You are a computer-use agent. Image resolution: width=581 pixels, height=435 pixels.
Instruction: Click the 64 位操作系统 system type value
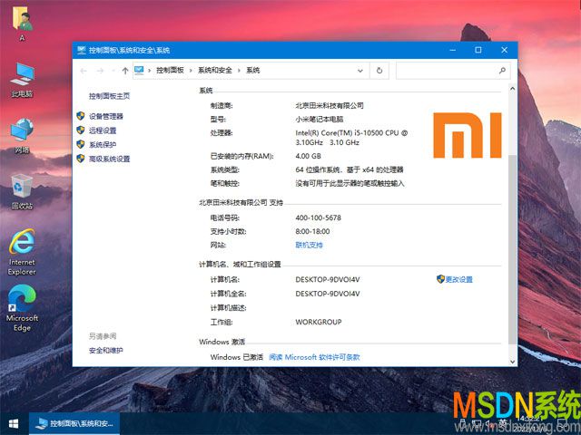[x=350, y=169]
